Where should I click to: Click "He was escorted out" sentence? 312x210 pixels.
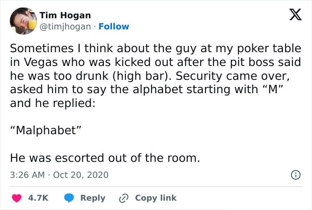pos(105,158)
